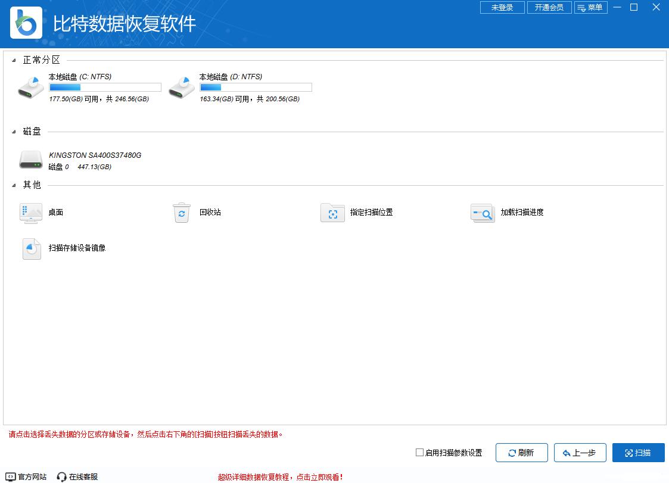
Task: Select the 桌面 (Desktop) scan icon
Action: (31, 213)
